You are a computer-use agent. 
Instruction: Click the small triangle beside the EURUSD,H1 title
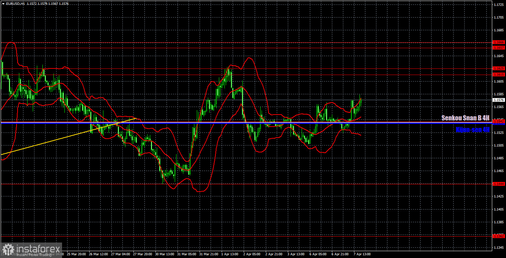coord(3,3)
